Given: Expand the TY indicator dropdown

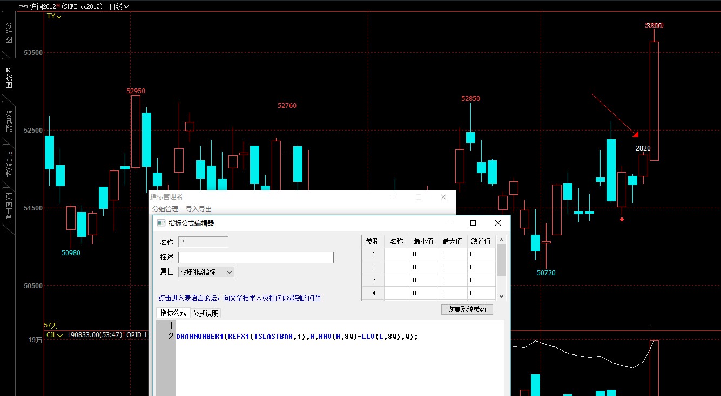Looking at the screenshot, I should (x=54, y=17).
